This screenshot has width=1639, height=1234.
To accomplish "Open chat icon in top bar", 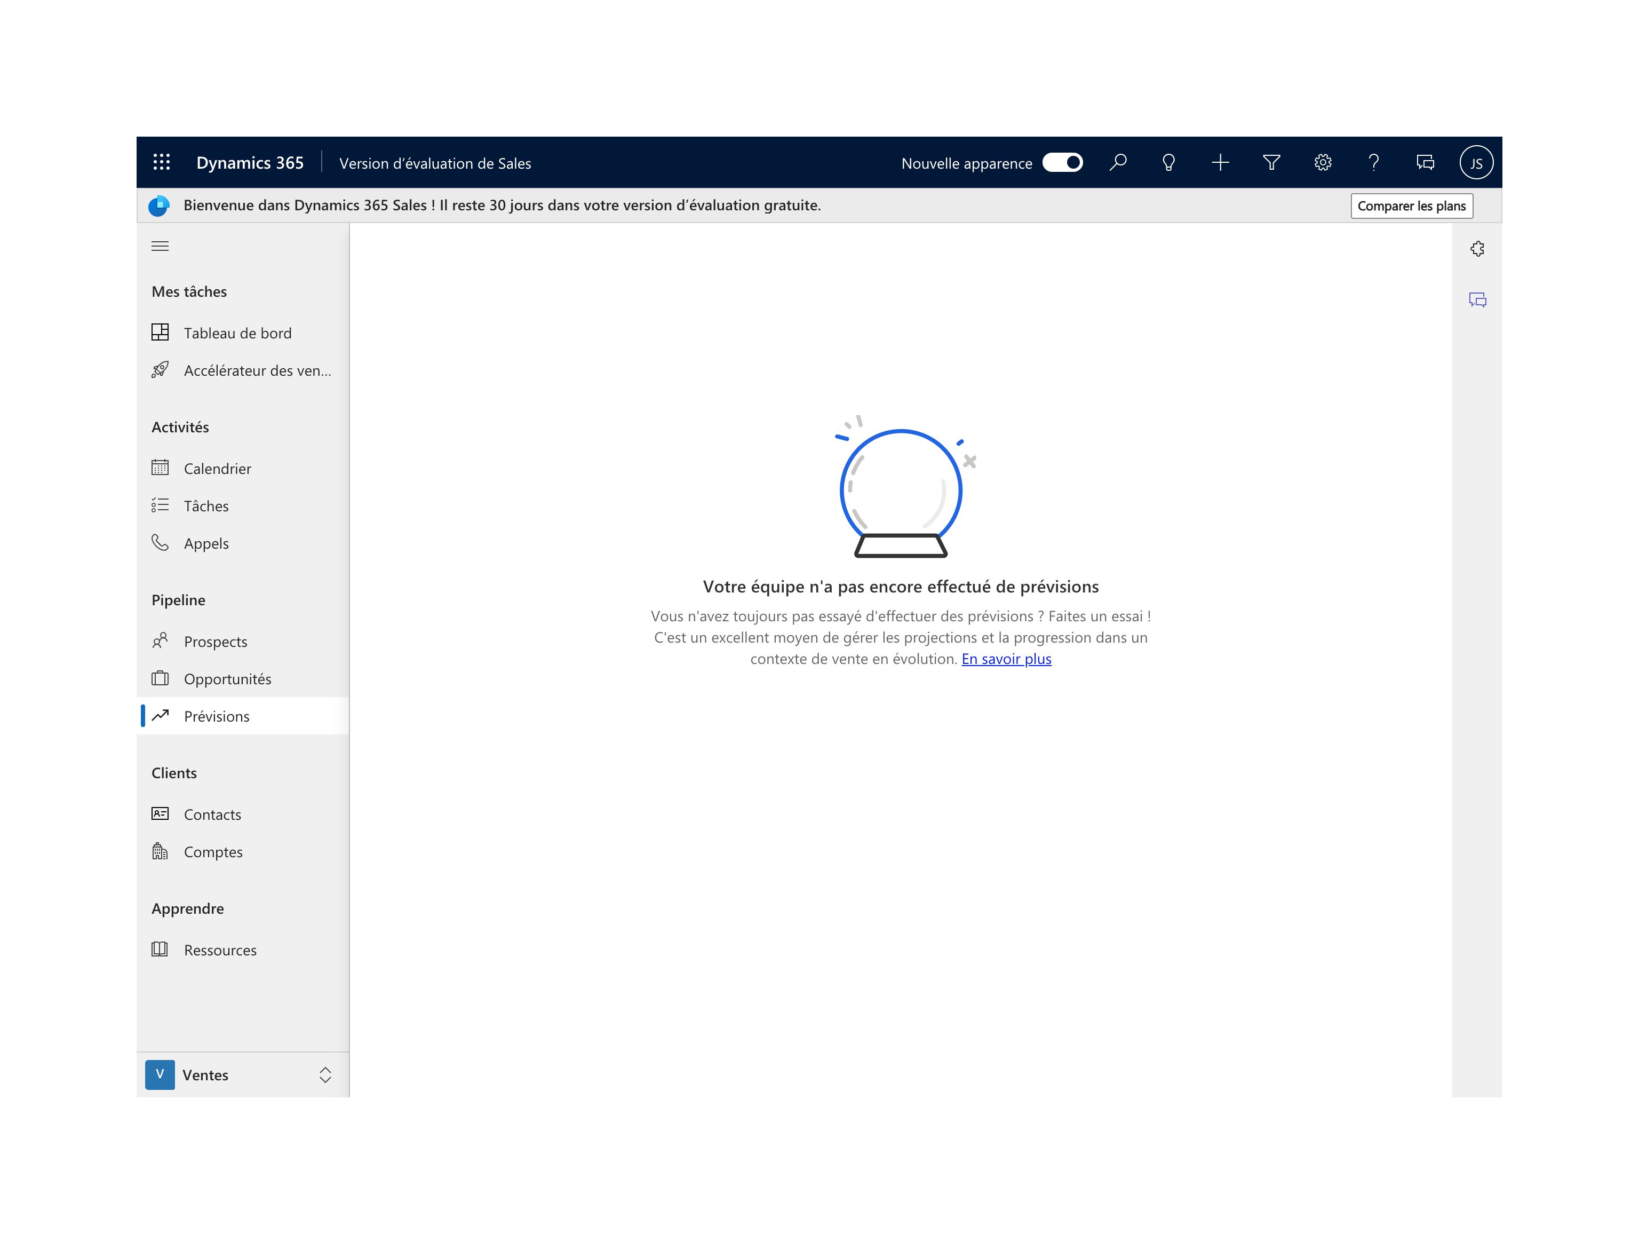I will (1425, 162).
